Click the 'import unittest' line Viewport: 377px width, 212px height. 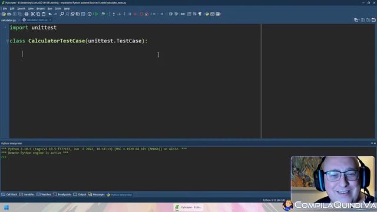(x=33, y=28)
